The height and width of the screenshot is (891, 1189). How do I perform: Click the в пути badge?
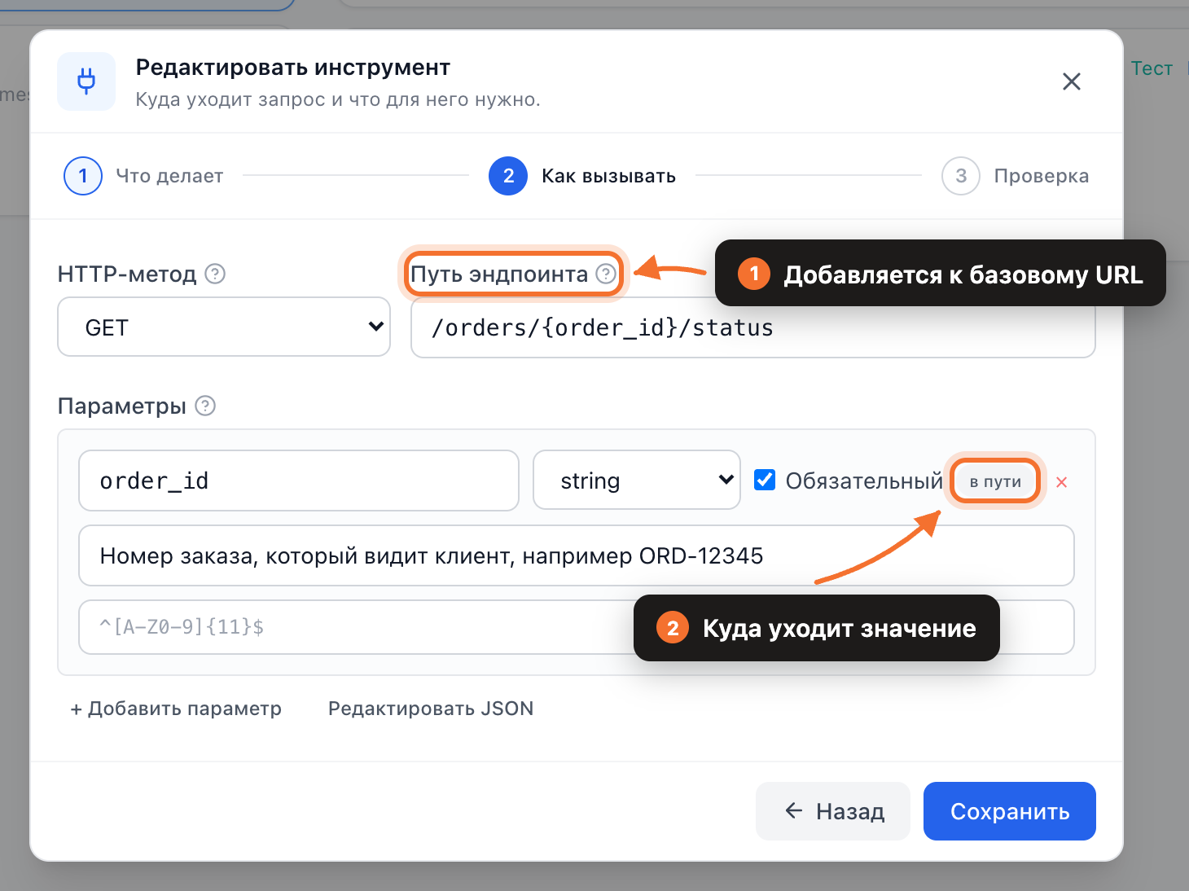[995, 481]
